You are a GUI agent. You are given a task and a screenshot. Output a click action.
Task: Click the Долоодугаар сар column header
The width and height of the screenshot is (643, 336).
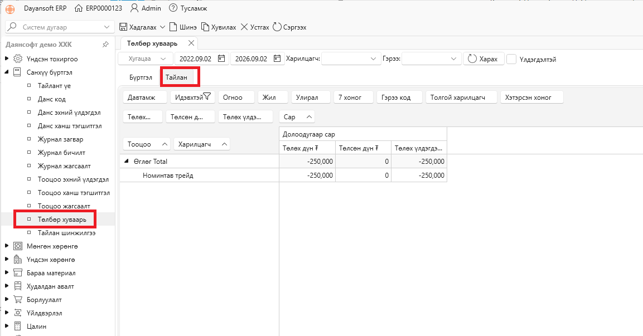[363, 134]
